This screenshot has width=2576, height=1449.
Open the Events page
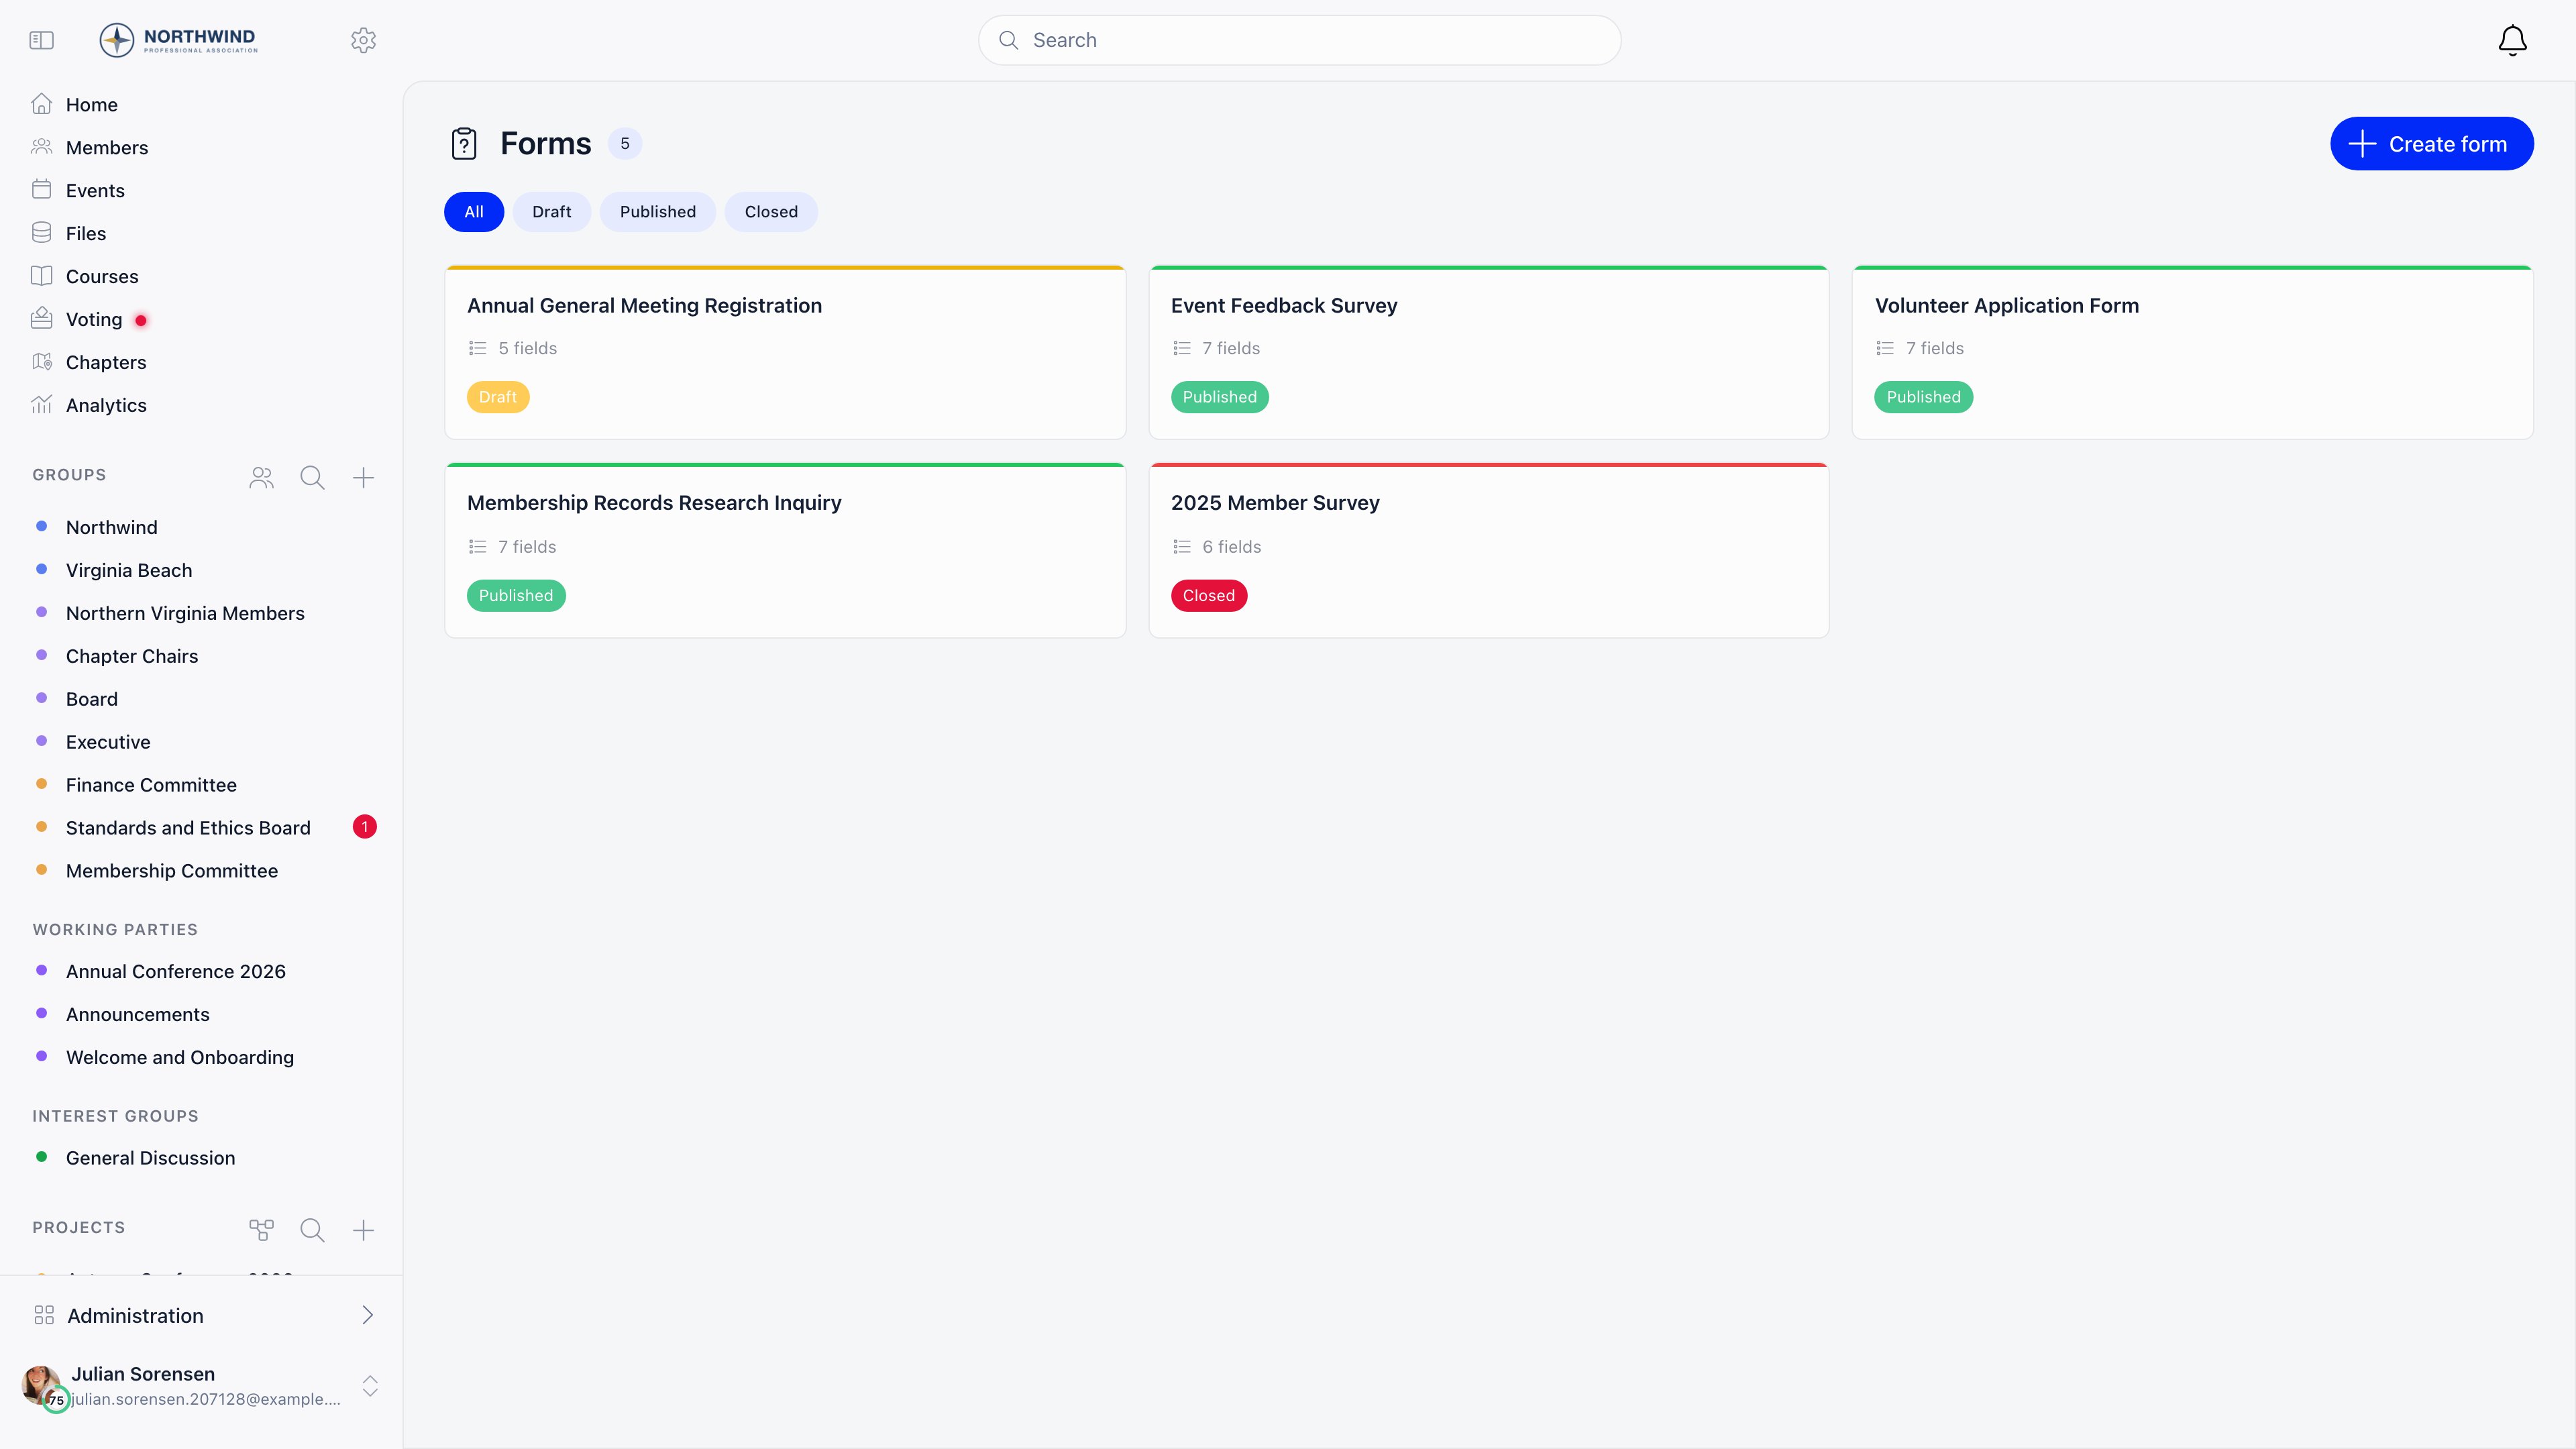(95, 191)
